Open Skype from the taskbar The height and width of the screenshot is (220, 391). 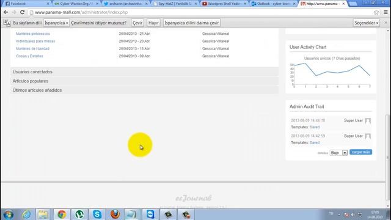click(x=97, y=215)
